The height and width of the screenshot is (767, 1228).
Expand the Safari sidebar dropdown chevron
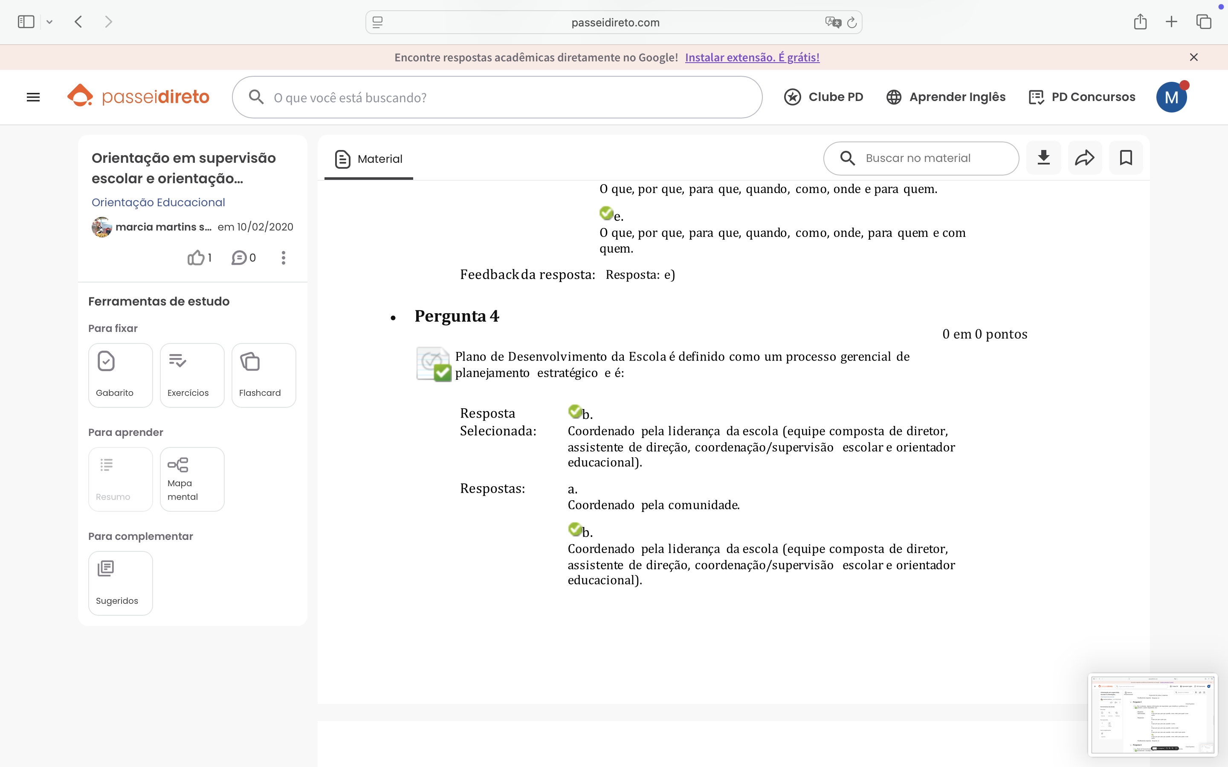[x=49, y=22]
